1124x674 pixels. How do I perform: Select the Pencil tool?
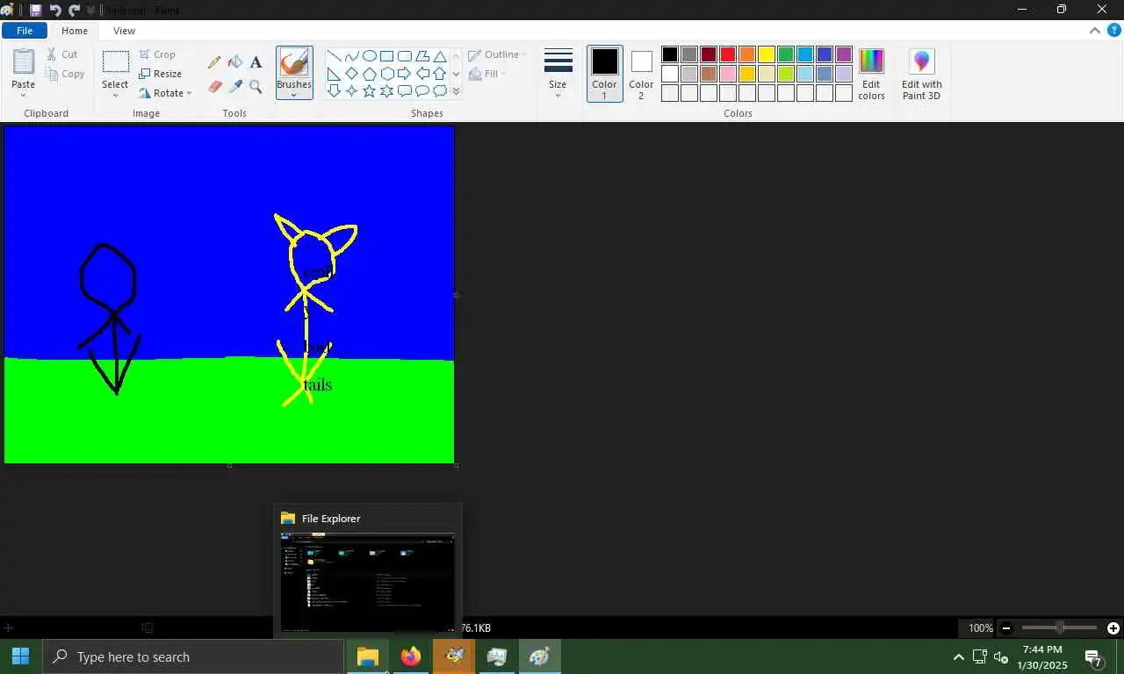[214, 62]
